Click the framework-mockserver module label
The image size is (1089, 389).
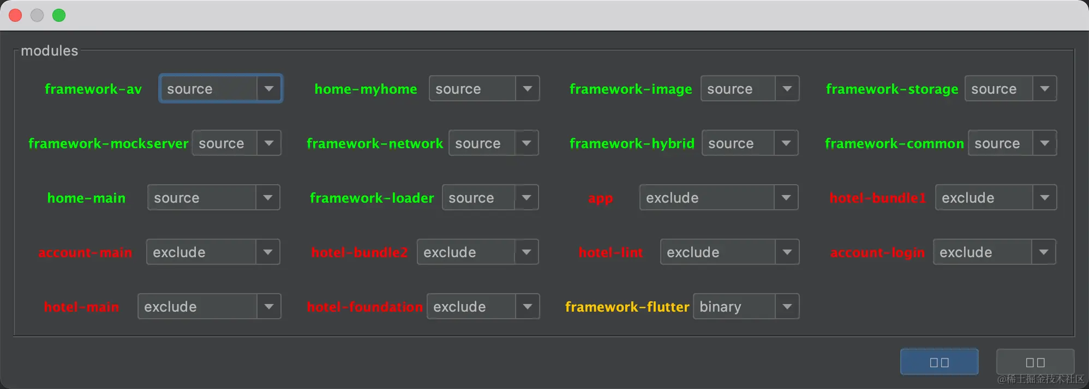109,143
